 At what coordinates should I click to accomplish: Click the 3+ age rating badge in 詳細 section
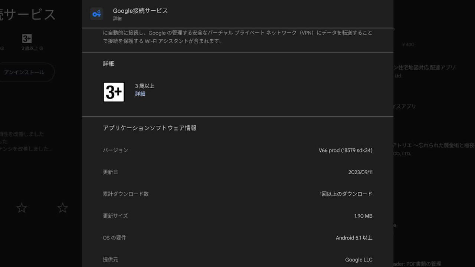click(x=114, y=92)
